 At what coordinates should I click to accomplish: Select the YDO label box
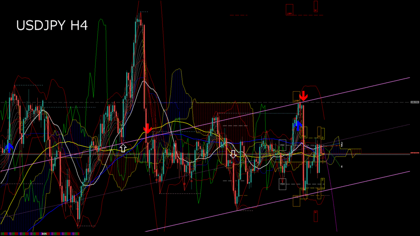coord(282,184)
